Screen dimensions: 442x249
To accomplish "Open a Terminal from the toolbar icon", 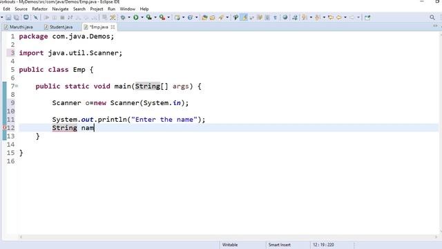I will (x=26, y=17).
